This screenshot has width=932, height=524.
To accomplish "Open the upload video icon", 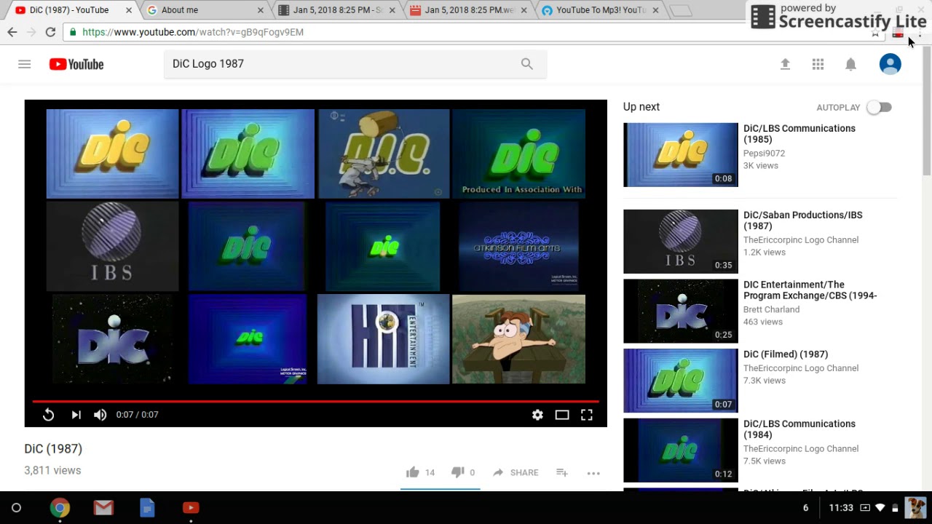I will [x=785, y=64].
